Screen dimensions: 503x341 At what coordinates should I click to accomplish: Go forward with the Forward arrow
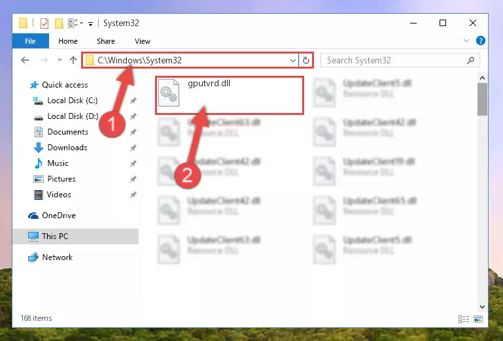[x=44, y=60]
